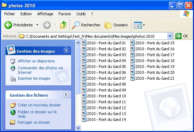Open the Edition menu
The width and height of the screenshot is (194, 132).
coord(26,14)
